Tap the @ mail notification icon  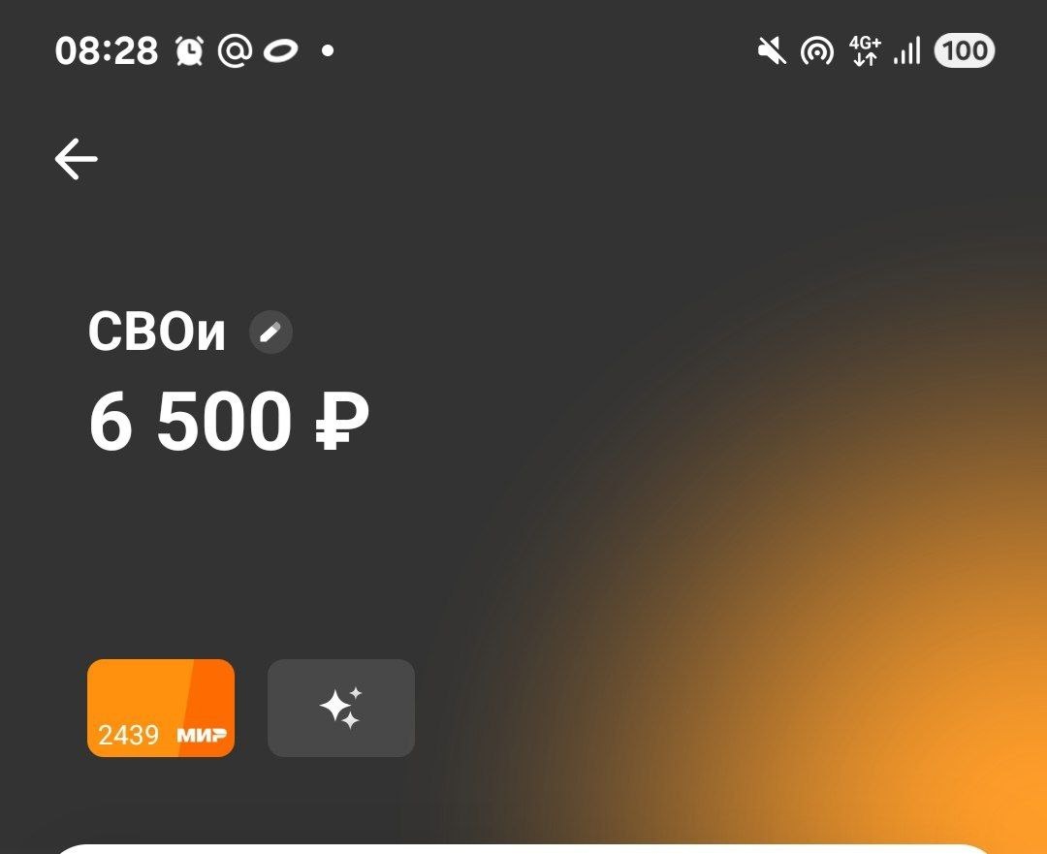235,50
